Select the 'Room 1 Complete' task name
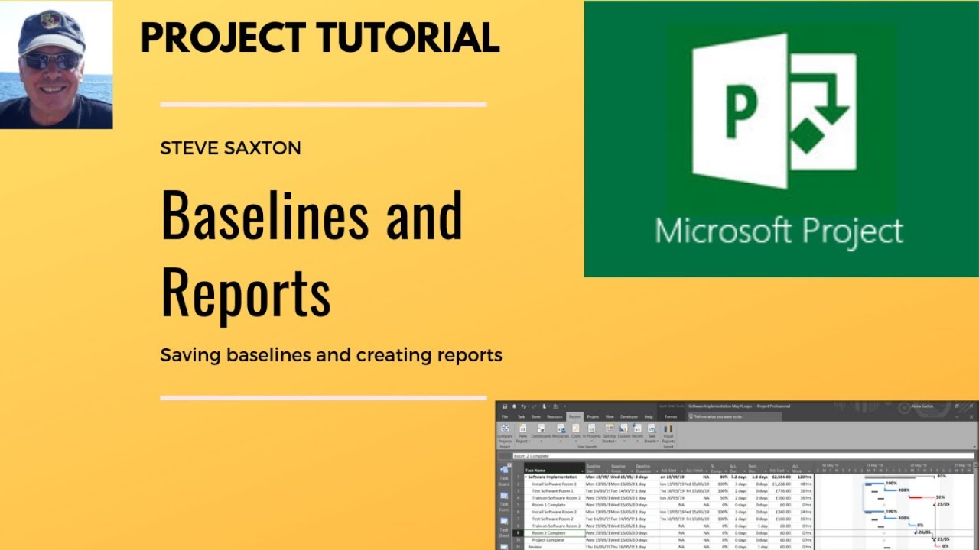 pos(548,505)
